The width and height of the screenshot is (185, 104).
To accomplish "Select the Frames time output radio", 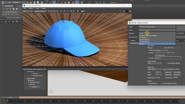I will coord(148,58).
